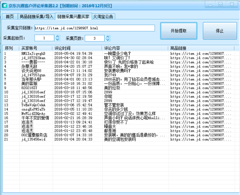Click comment 声音不响,我*拿的
Viewport: 240px width, 195px height.
click(x=121, y=66)
